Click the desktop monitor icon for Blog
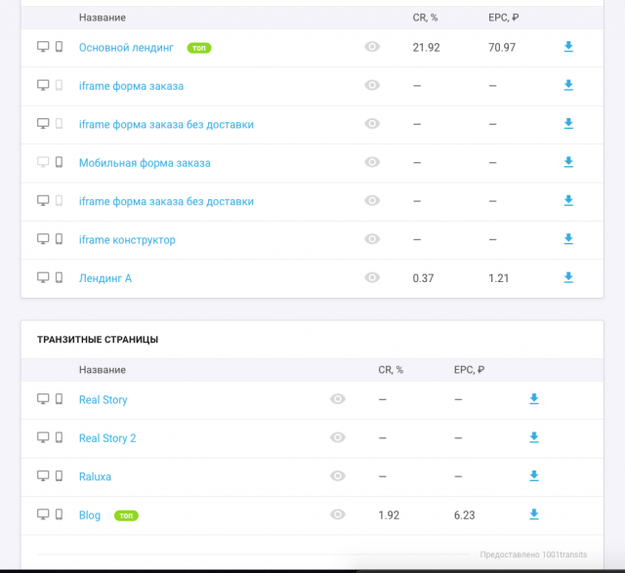 (x=43, y=514)
